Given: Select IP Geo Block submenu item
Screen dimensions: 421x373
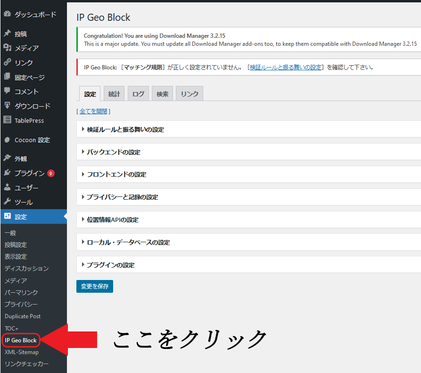Looking at the screenshot, I should [21, 340].
